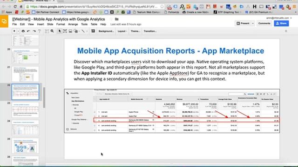Screen dimensions: 298x167
Task: Click the analytics screenshot image on slide
Action: click(172, 111)
